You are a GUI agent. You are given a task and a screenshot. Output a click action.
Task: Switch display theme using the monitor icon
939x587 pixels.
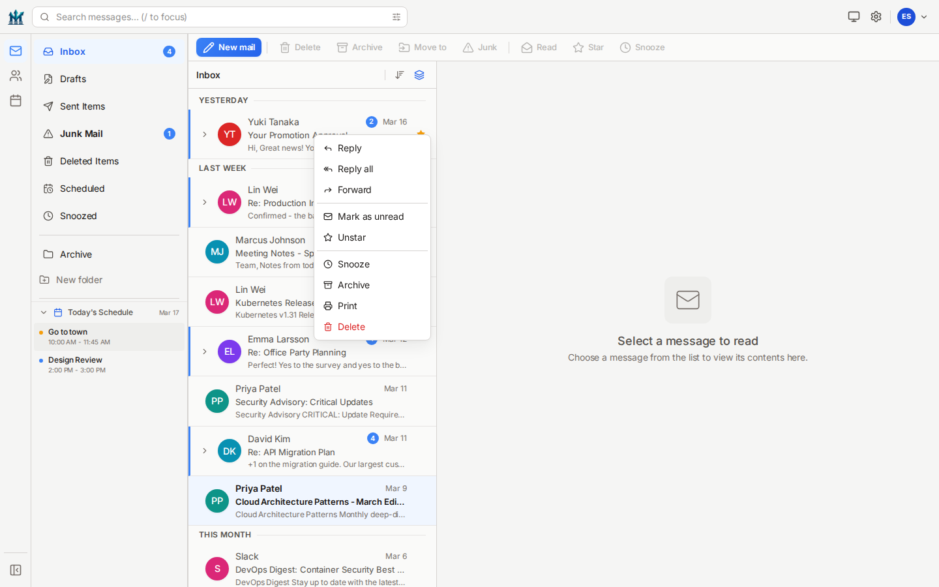854,16
